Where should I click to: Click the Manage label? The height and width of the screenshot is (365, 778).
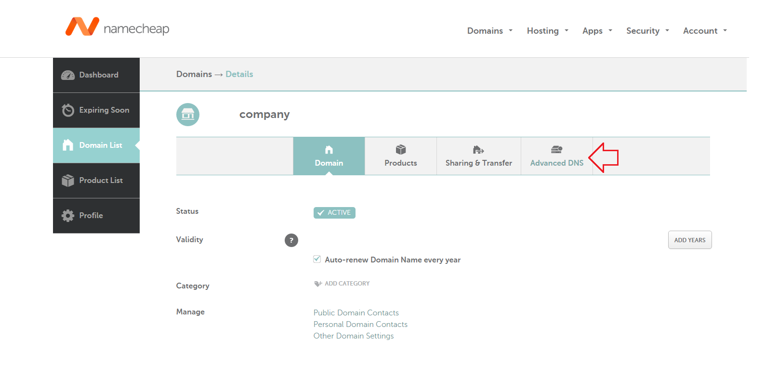(190, 312)
